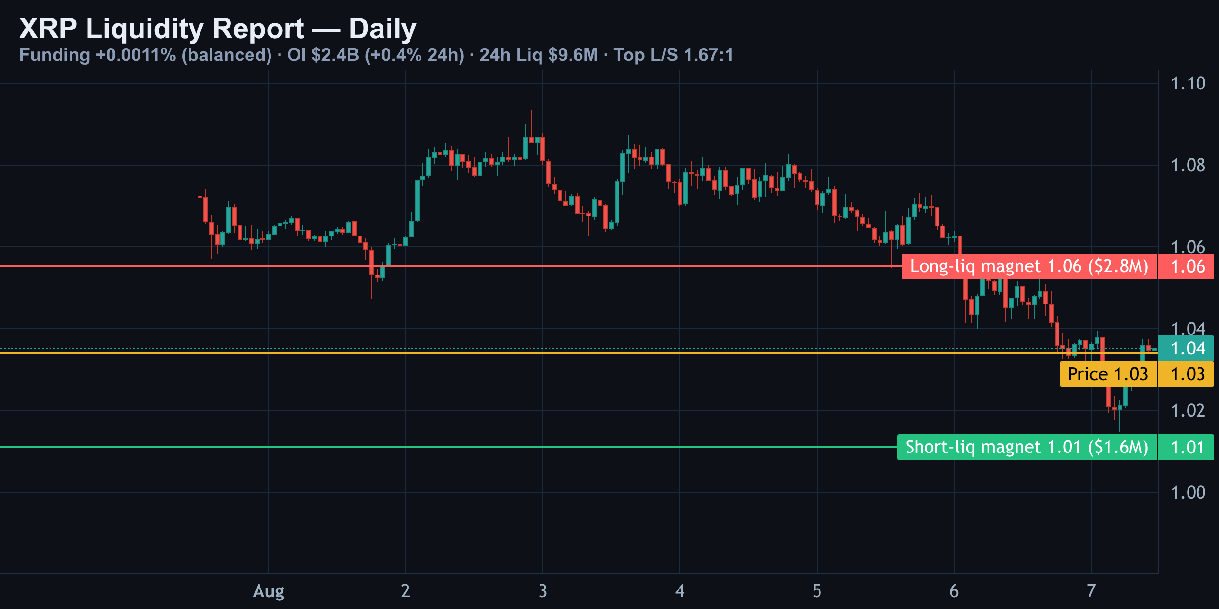Click the teal 1.04 current price tag
Screen dimensions: 1219x609
point(1186,348)
